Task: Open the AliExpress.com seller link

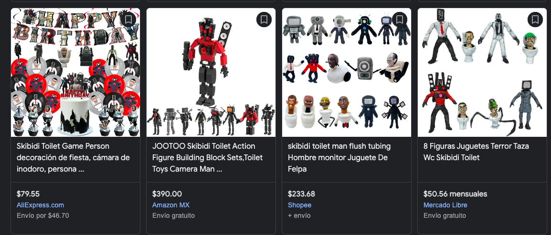Action: [x=40, y=205]
